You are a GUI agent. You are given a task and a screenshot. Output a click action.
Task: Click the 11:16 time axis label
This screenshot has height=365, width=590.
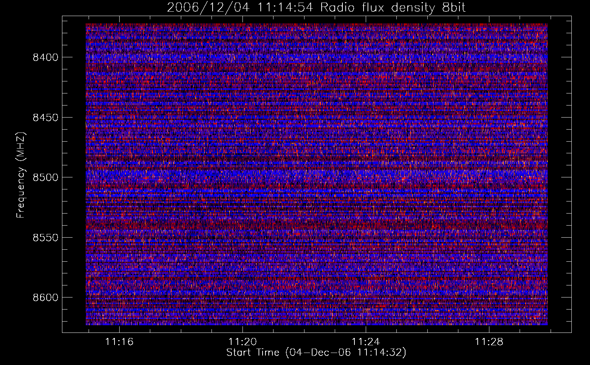[x=119, y=342]
